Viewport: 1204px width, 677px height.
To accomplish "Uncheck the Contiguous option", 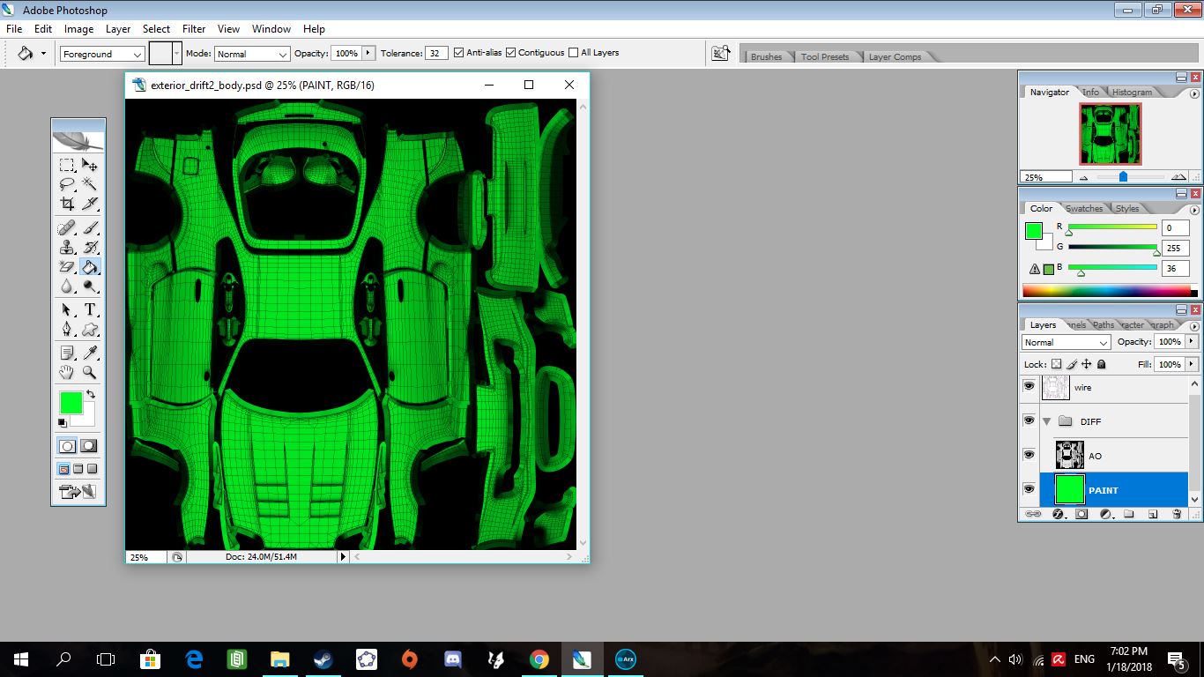I will pyautogui.click(x=511, y=53).
